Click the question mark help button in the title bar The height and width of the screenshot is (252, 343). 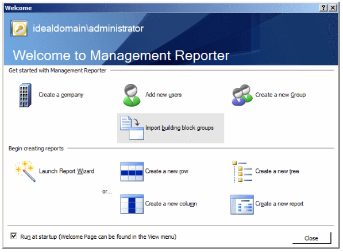[x=323, y=8]
